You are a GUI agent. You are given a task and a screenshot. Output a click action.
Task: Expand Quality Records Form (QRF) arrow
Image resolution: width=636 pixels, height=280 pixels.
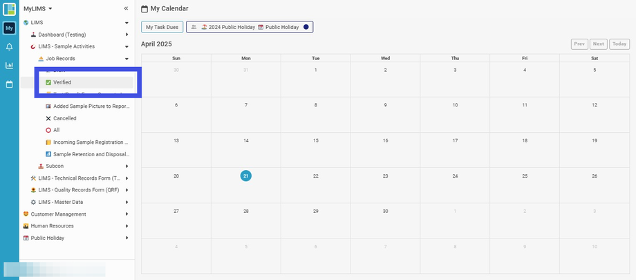(127, 190)
